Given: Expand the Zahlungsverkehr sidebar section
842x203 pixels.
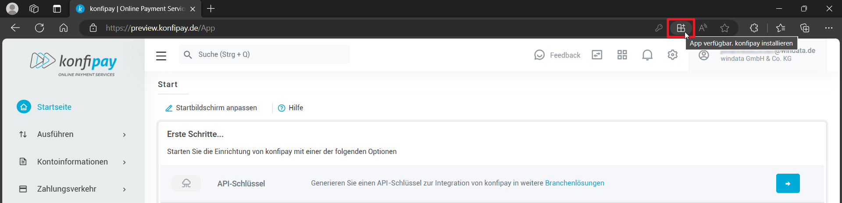Looking at the screenshot, I should pos(72,189).
